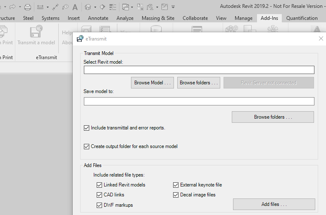The image size is (326, 215).
Task: Click the Close Inactive Views icon
Action: [x=140, y=7]
